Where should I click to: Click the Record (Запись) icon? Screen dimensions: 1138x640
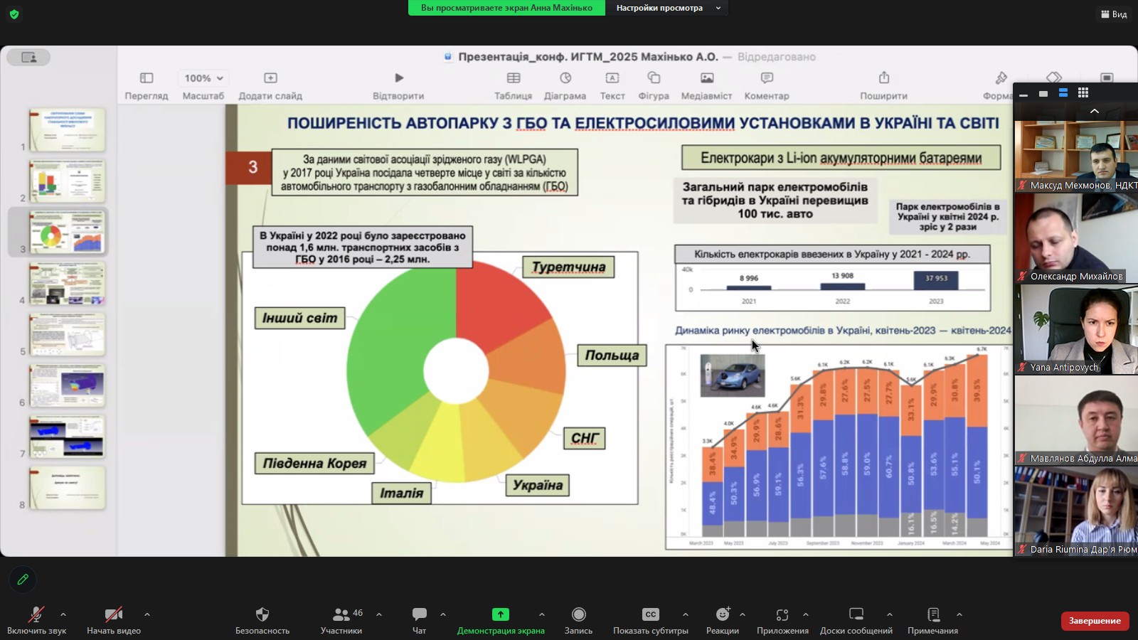tap(578, 615)
